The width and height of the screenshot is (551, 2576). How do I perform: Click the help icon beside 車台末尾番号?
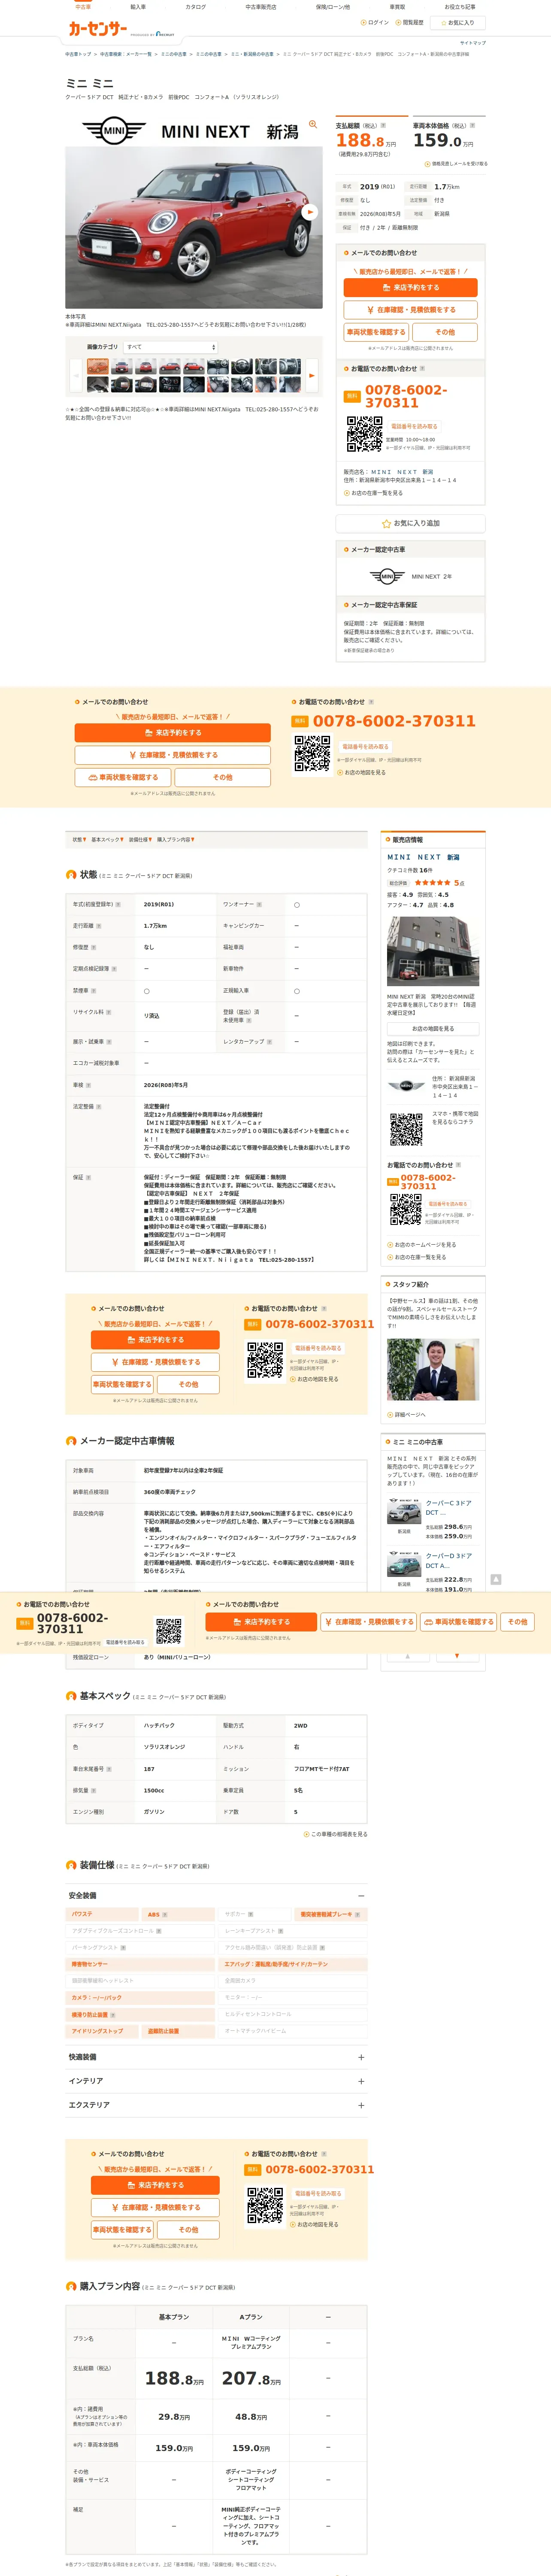(110, 1769)
